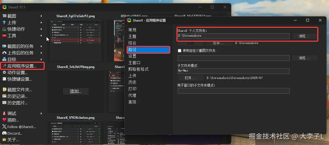Screen dimensions: 329x145
Task: Expand the 截图后的任务 submenu arrow
Action: pyautogui.click(x=41, y=46)
